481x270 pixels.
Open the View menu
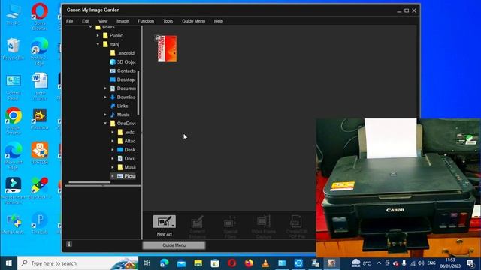[103, 21]
